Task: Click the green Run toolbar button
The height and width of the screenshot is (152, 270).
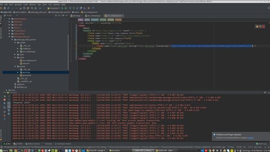Action: coord(62,8)
